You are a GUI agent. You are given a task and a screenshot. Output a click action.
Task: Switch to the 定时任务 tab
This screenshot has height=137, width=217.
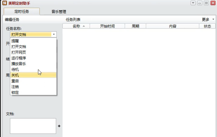click(22, 11)
